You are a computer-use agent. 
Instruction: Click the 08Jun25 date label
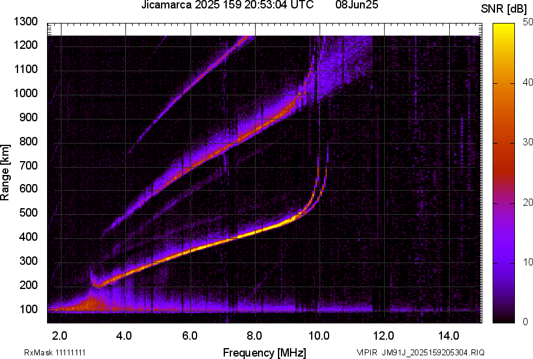coord(356,5)
